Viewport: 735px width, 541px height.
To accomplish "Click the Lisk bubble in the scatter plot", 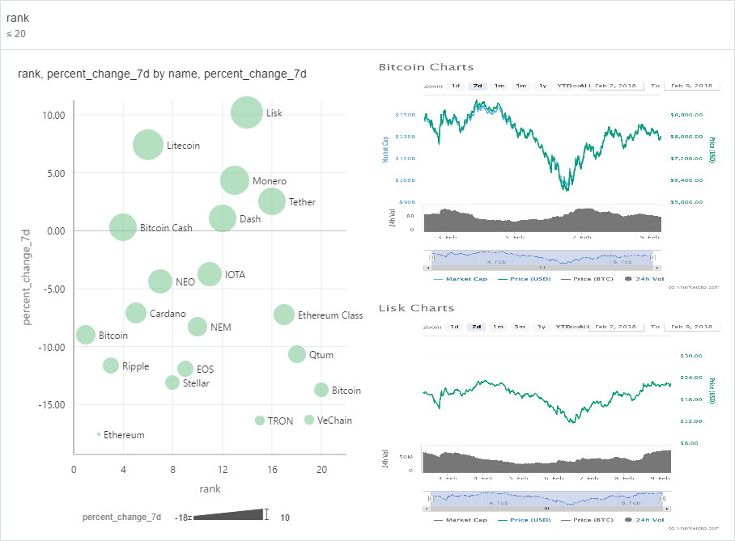I will [x=245, y=112].
